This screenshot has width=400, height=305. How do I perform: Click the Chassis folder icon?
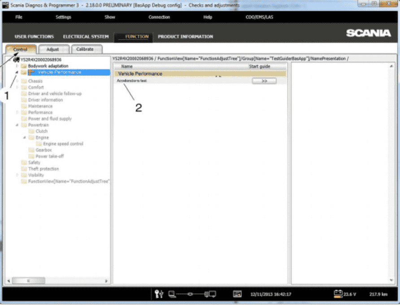coord(24,82)
